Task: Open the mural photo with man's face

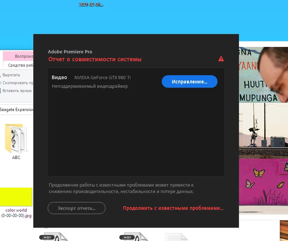Action: coord(263,75)
